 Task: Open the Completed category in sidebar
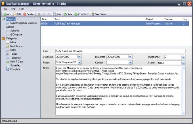click(16, 69)
